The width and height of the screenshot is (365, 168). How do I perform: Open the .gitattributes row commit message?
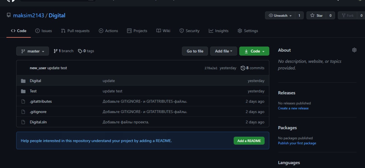click(145, 101)
